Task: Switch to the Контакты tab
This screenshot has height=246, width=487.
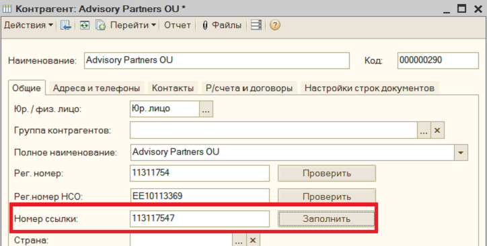Action: click(x=173, y=88)
